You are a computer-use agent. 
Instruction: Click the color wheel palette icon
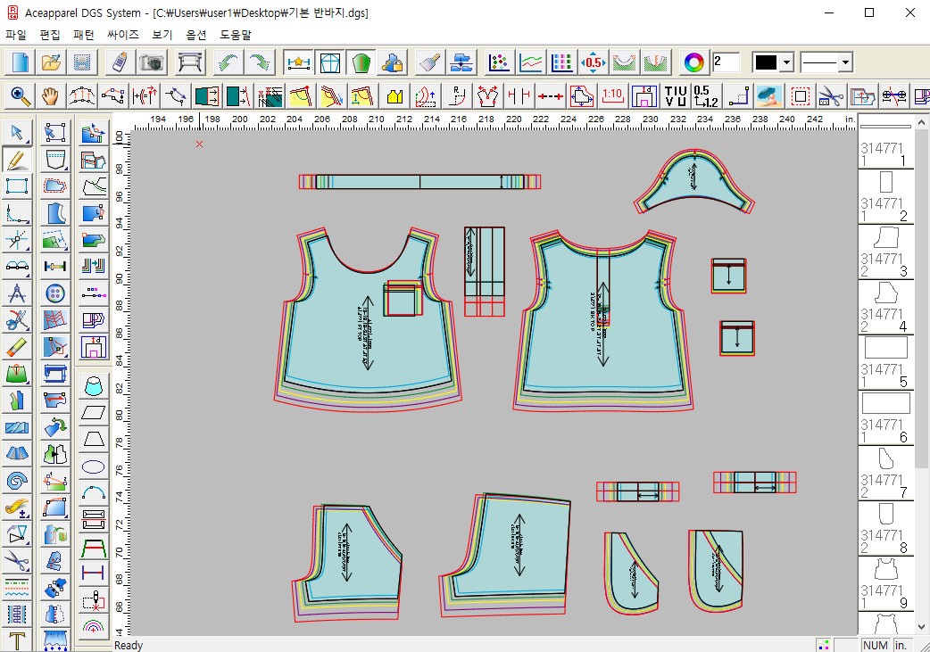pos(693,62)
